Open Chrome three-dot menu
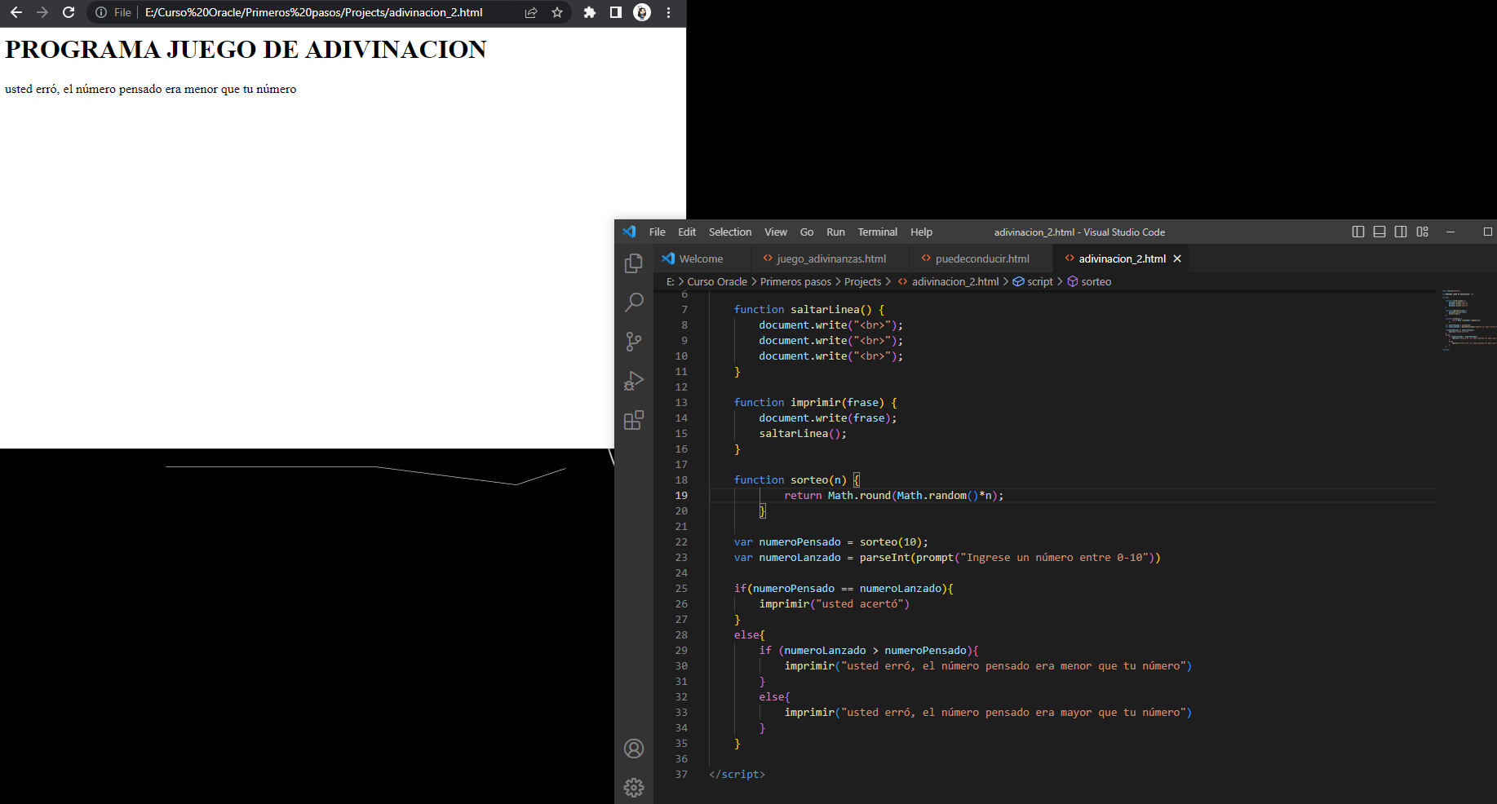Image resolution: width=1497 pixels, height=804 pixels. (668, 12)
